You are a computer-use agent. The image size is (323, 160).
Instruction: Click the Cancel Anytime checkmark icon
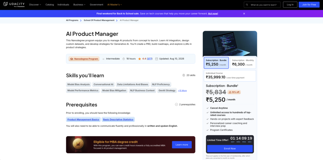(x=207, y=108)
